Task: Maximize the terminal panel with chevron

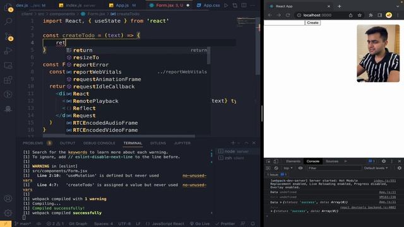Action: 247,143
